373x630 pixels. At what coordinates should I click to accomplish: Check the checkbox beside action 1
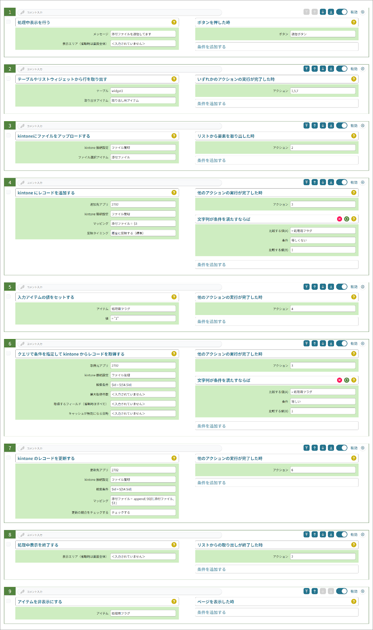pos(9,22)
